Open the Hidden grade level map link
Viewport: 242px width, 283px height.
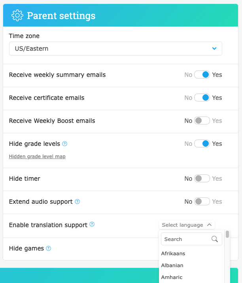point(37,156)
